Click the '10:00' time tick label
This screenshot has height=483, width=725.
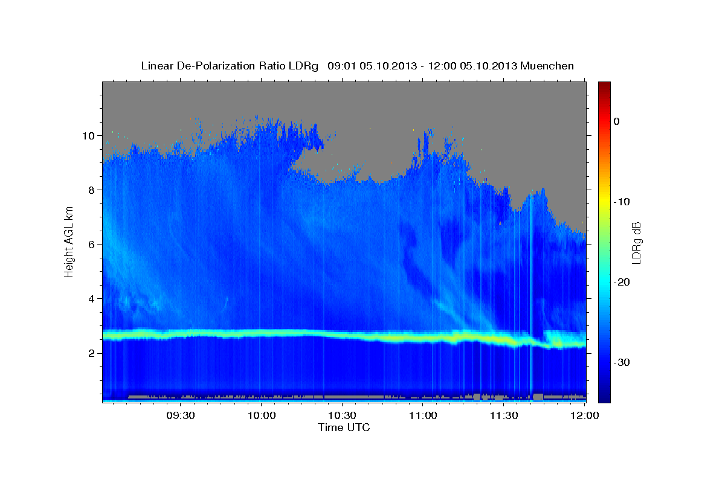(262, 416)
